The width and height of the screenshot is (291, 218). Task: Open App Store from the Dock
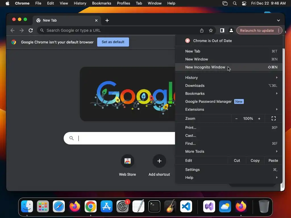click(107, 206)
